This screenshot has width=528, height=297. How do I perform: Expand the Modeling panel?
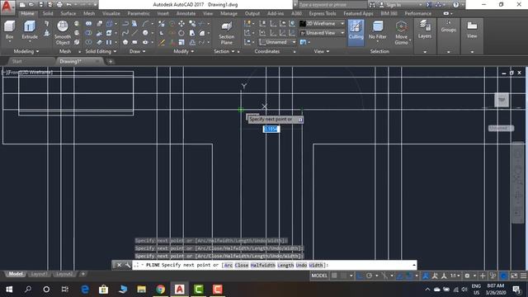pos(26,51)
